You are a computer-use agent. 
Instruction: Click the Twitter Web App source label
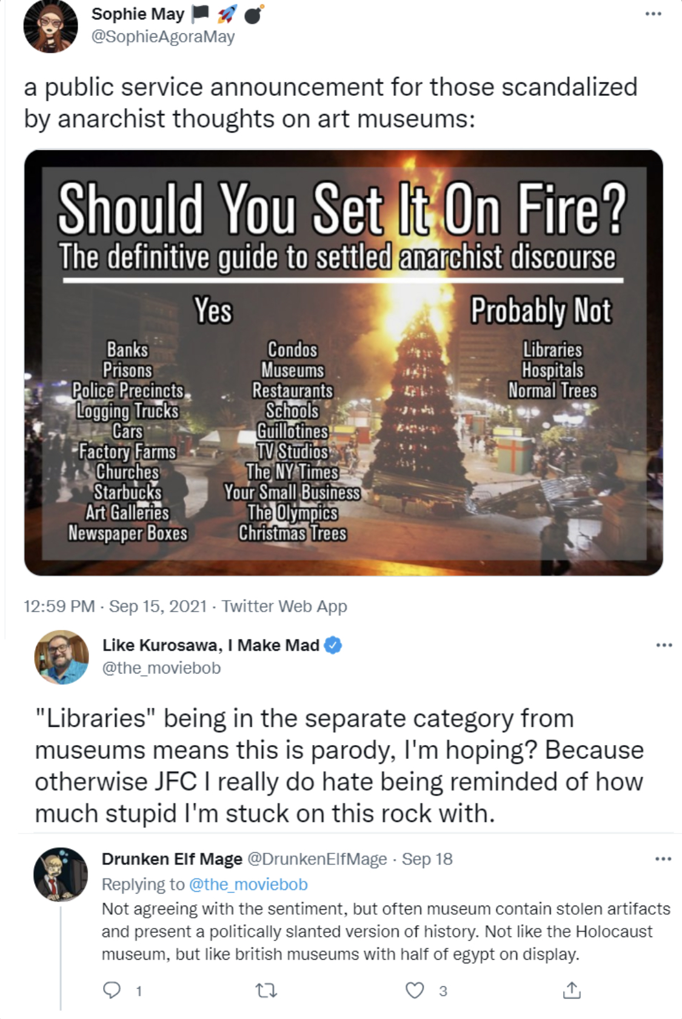(284, 606)
